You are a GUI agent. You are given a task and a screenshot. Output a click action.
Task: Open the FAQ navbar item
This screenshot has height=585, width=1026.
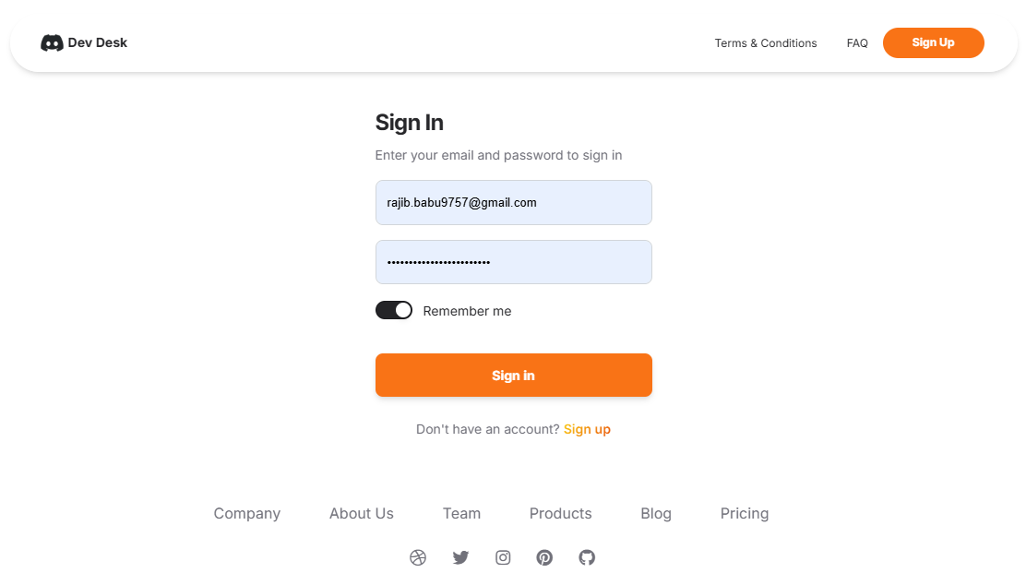(x=857, y=43)
